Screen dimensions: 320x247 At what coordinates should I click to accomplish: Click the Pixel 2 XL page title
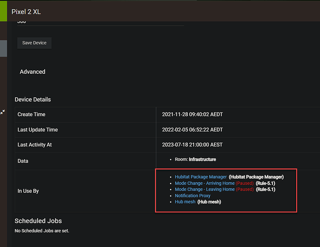[26, 11]
